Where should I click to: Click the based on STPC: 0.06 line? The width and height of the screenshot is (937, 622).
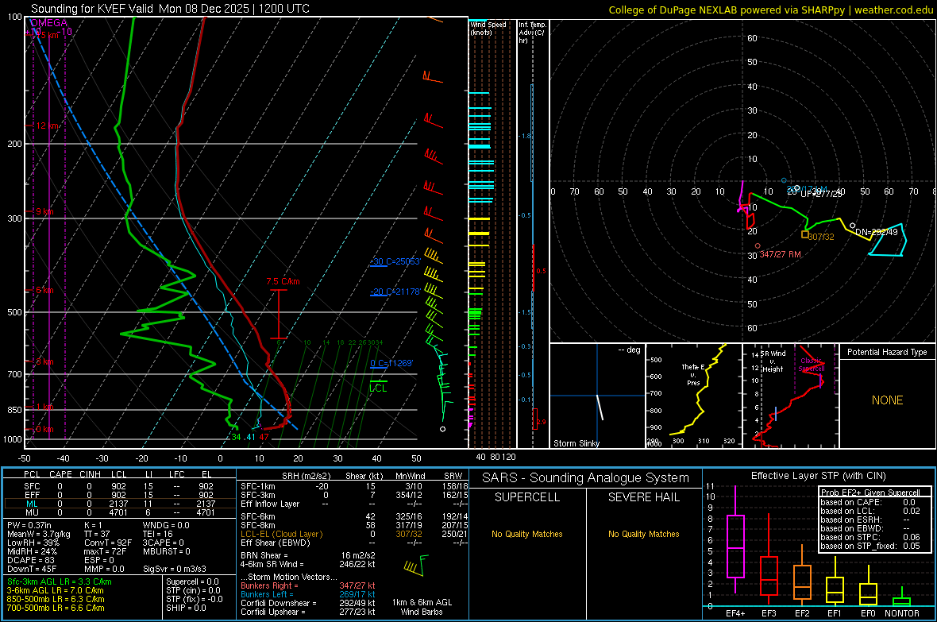(870, 537)
